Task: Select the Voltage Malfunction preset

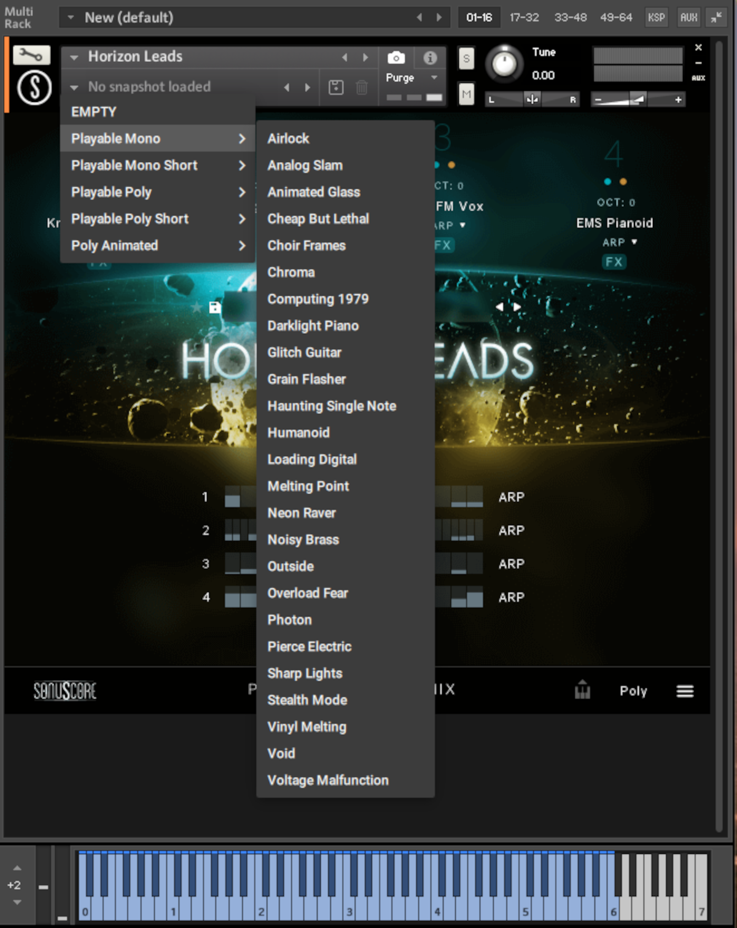Action: (345, 780)
